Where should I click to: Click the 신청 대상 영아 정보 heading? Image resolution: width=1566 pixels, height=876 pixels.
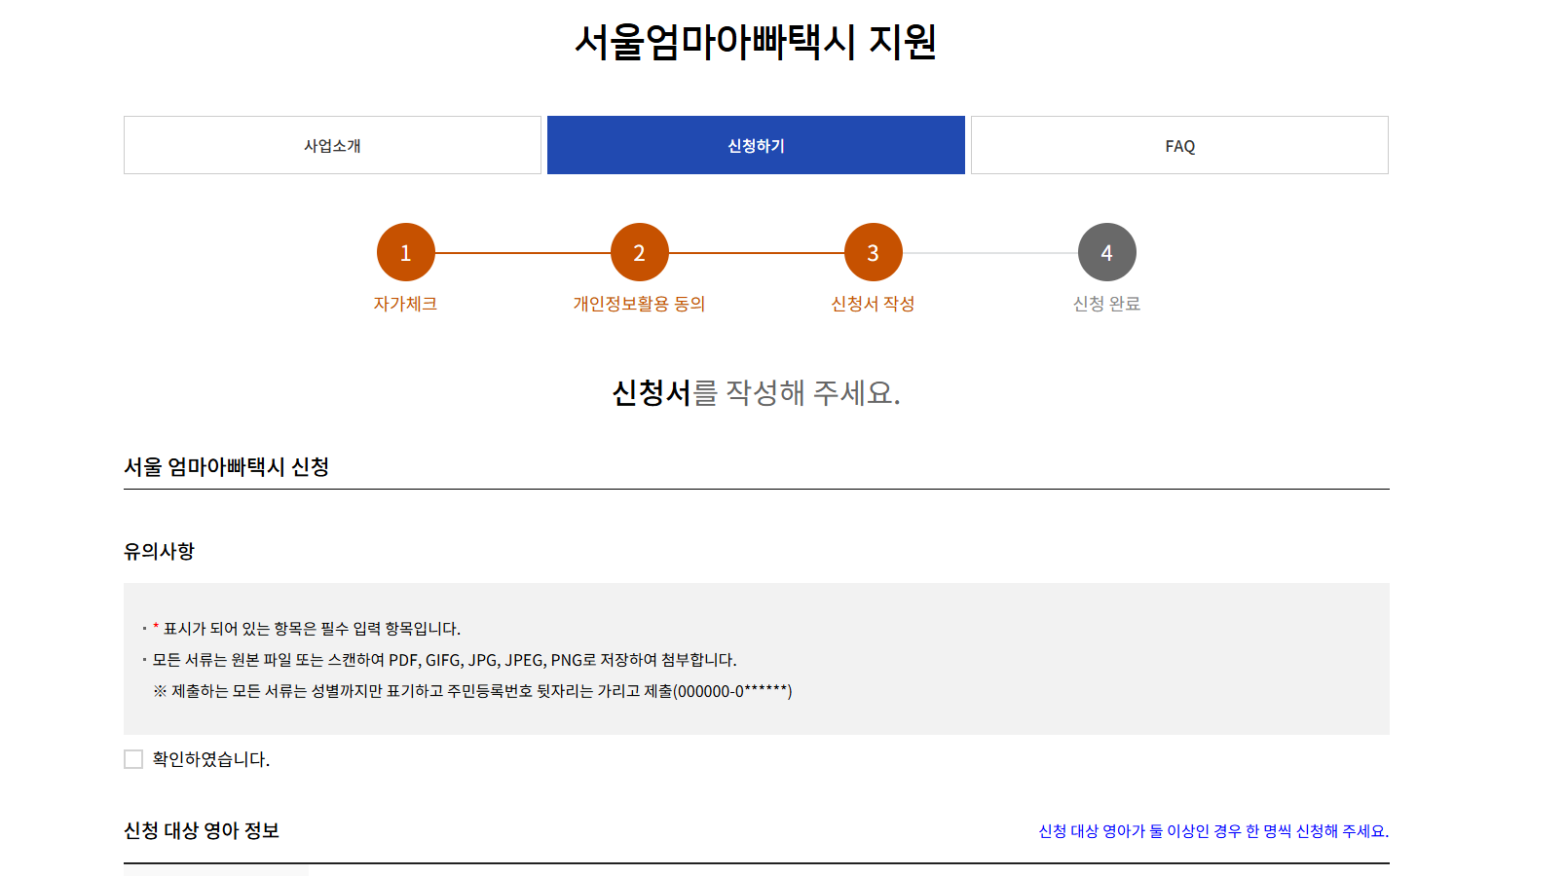click(202, 830)
